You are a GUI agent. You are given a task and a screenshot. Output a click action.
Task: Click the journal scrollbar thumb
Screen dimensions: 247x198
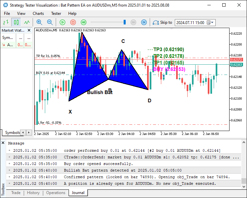(244, 181)
